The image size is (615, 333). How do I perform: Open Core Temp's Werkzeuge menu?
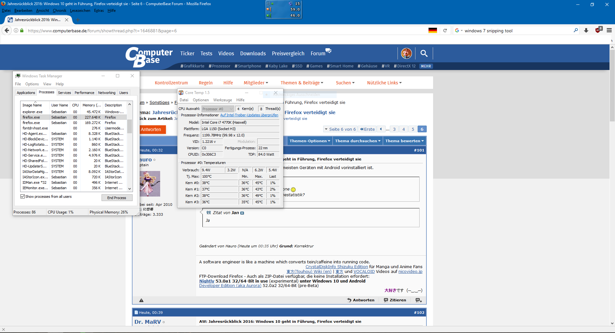click(x=222, y=100)
